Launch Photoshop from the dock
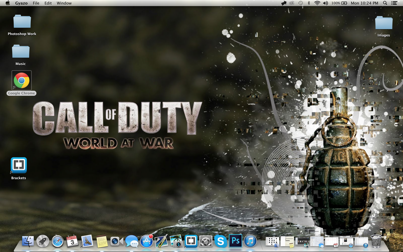This screenshot has height=252, width=403. (x=235, y=241)
